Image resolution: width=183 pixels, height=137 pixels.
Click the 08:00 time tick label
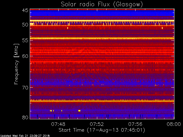click(x=174, y=124)
